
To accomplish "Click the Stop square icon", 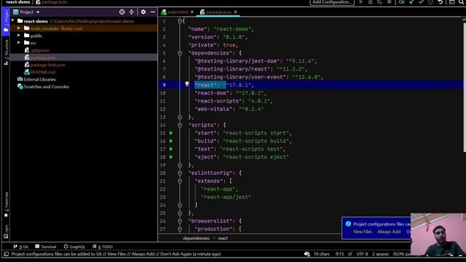I will click(x=390, y=2).
